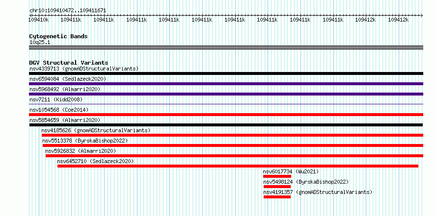Click the gray 10q25.1 cytogenetic band bar
The width and height of the screenshot is (437, 216).
[226, 48]
